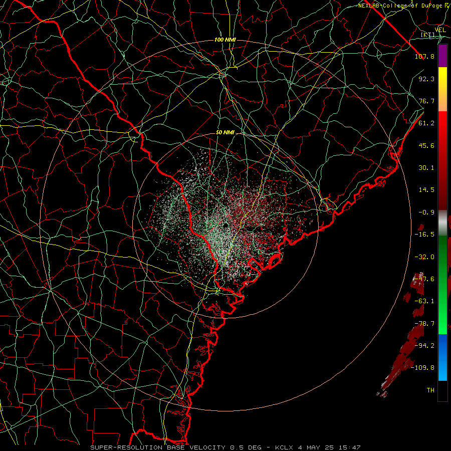Click the offshore dark red velocity echo band
The width and height of the screenshot is (451, 451).
coord(403,359)
